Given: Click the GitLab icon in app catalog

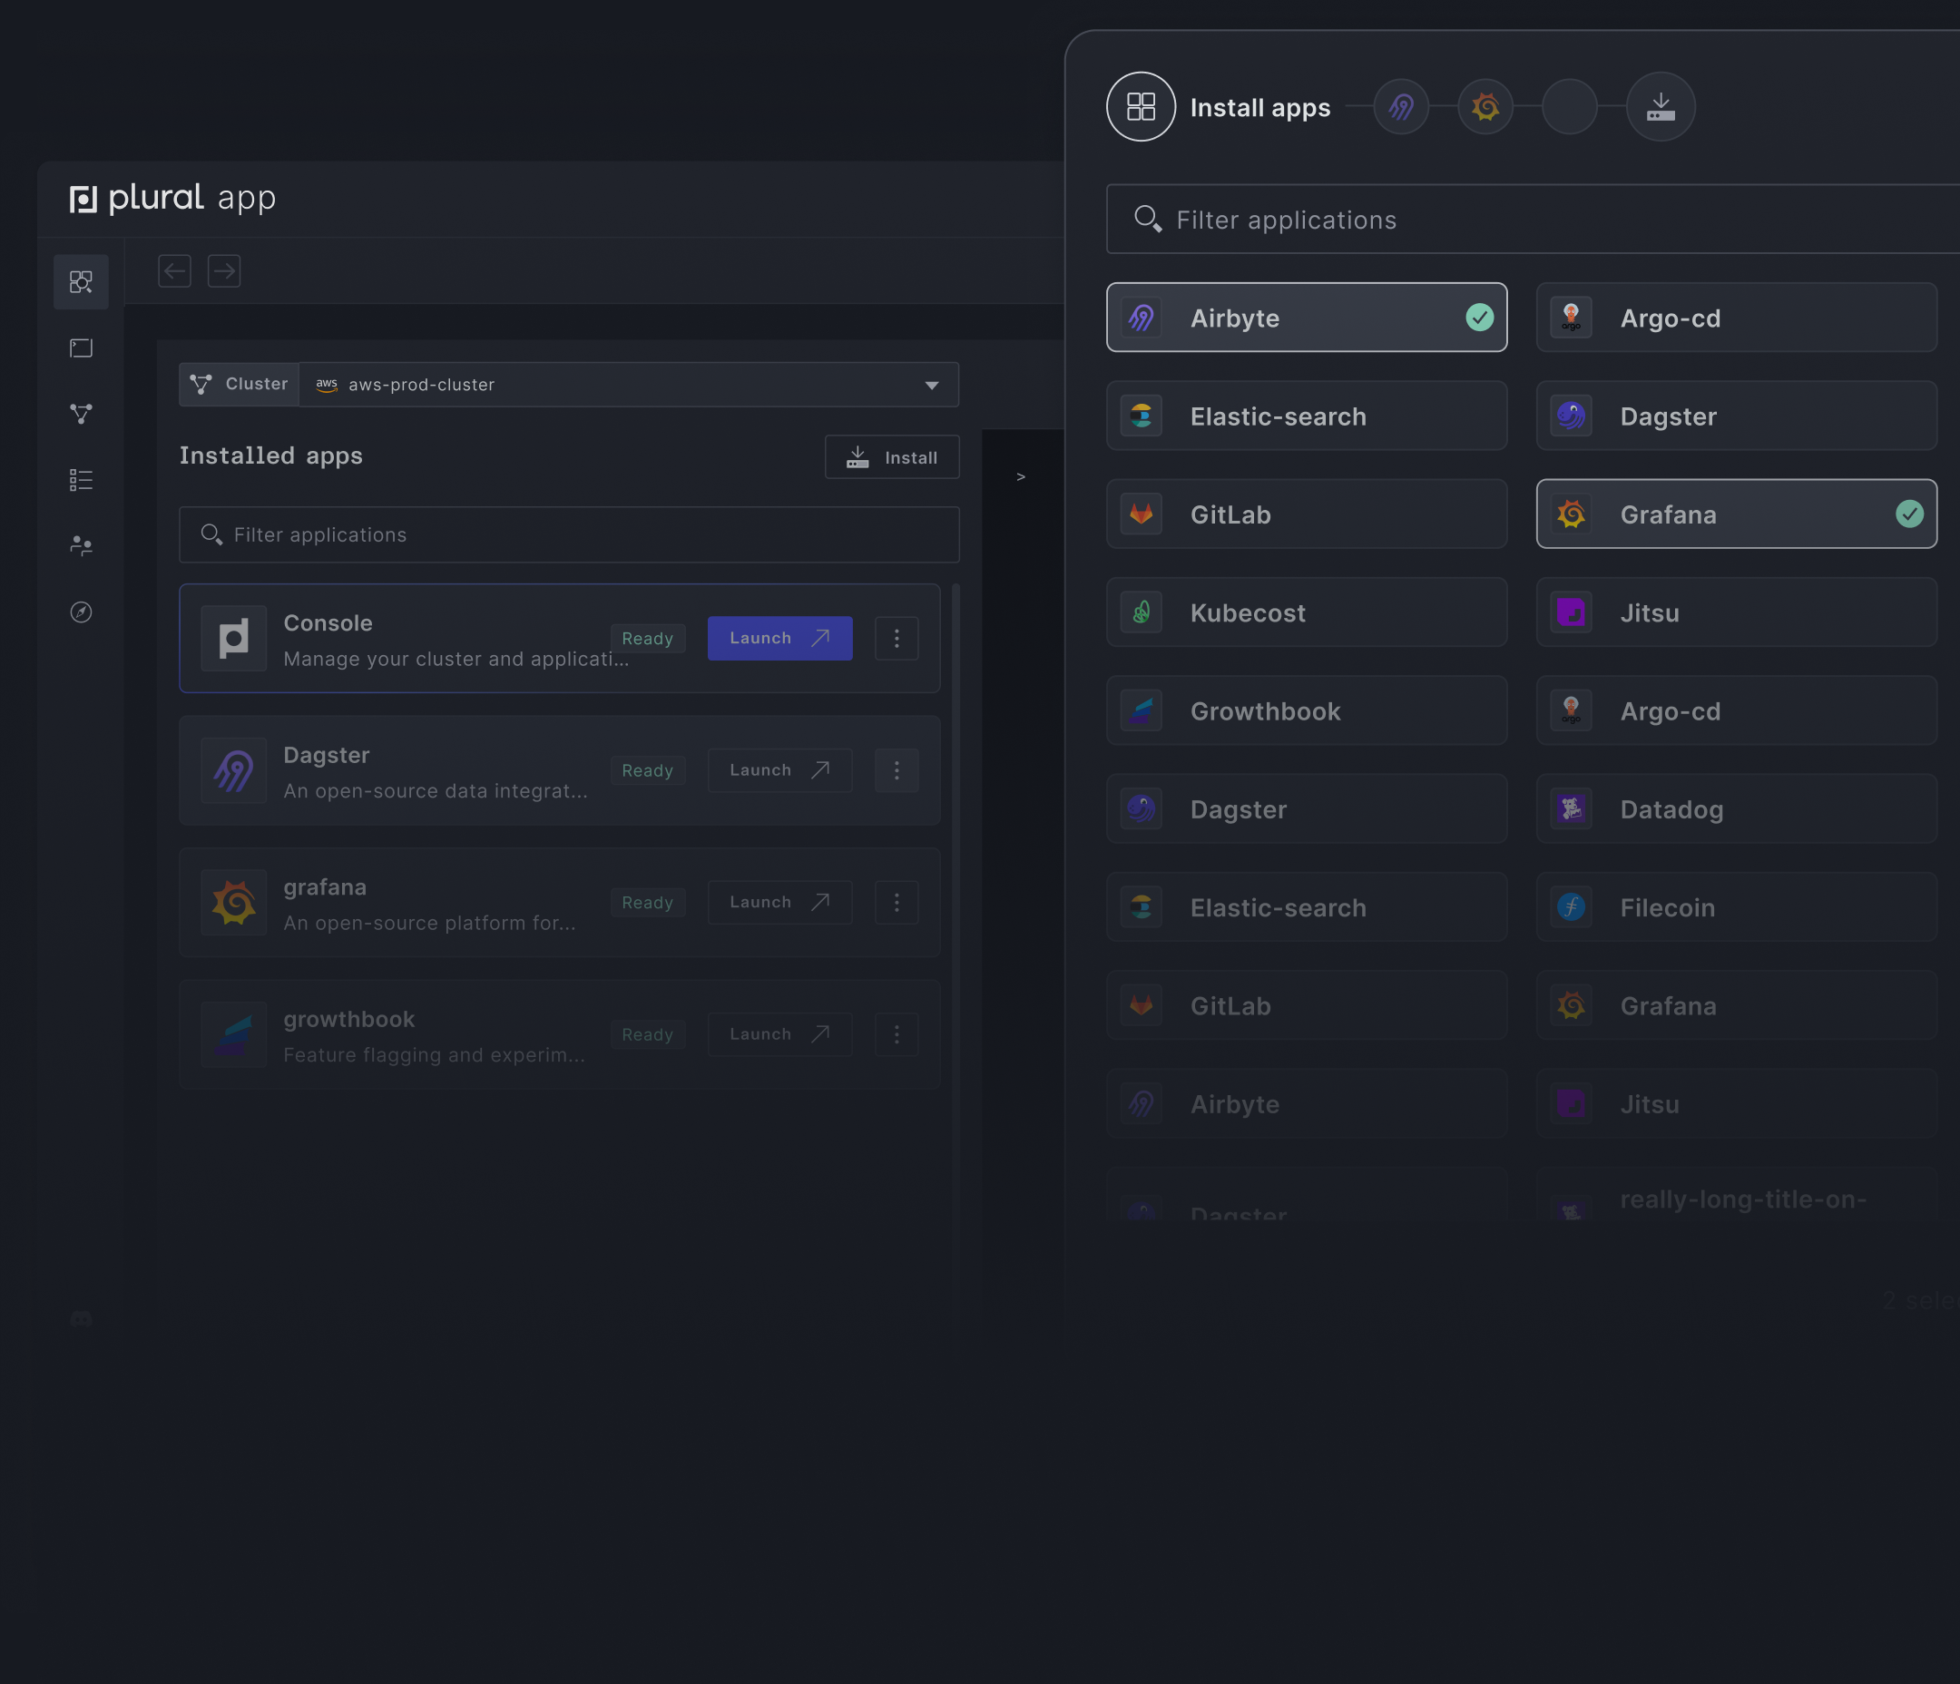Looking at the screenshot, I should (x=1140, y=514).
